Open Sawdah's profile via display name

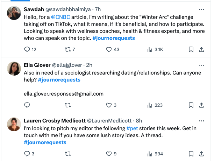pyautogui.click(x=33, y=10)
